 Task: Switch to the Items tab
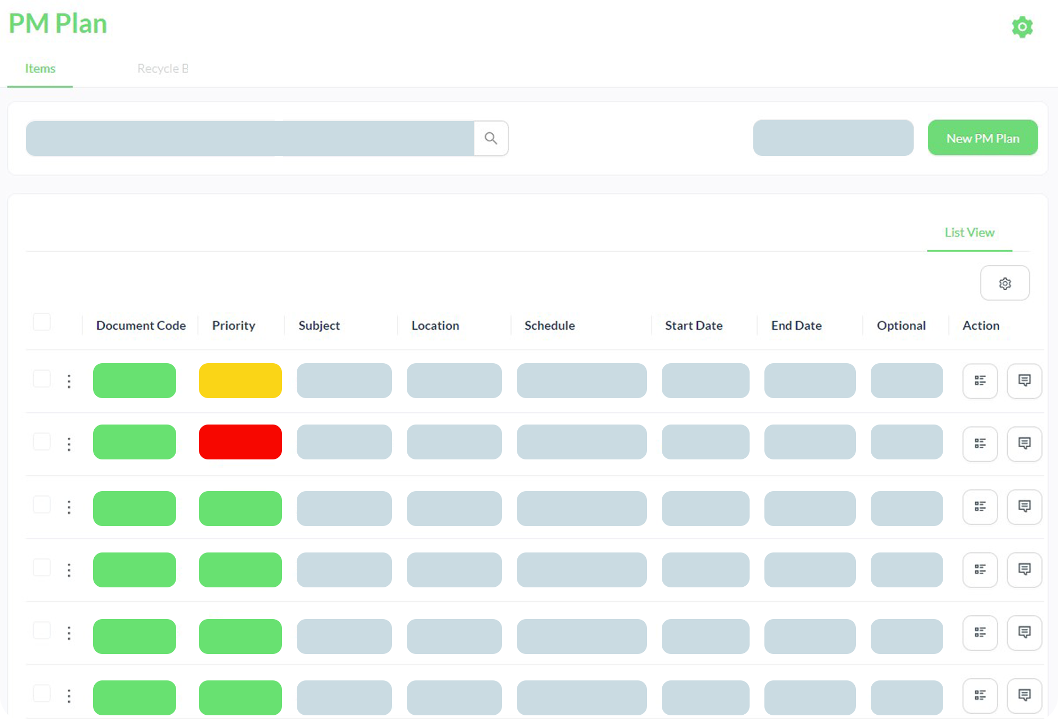point(40,69)
